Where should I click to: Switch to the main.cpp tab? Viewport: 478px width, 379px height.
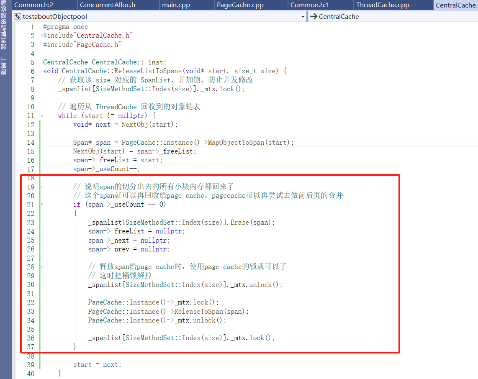pos(176,5)
